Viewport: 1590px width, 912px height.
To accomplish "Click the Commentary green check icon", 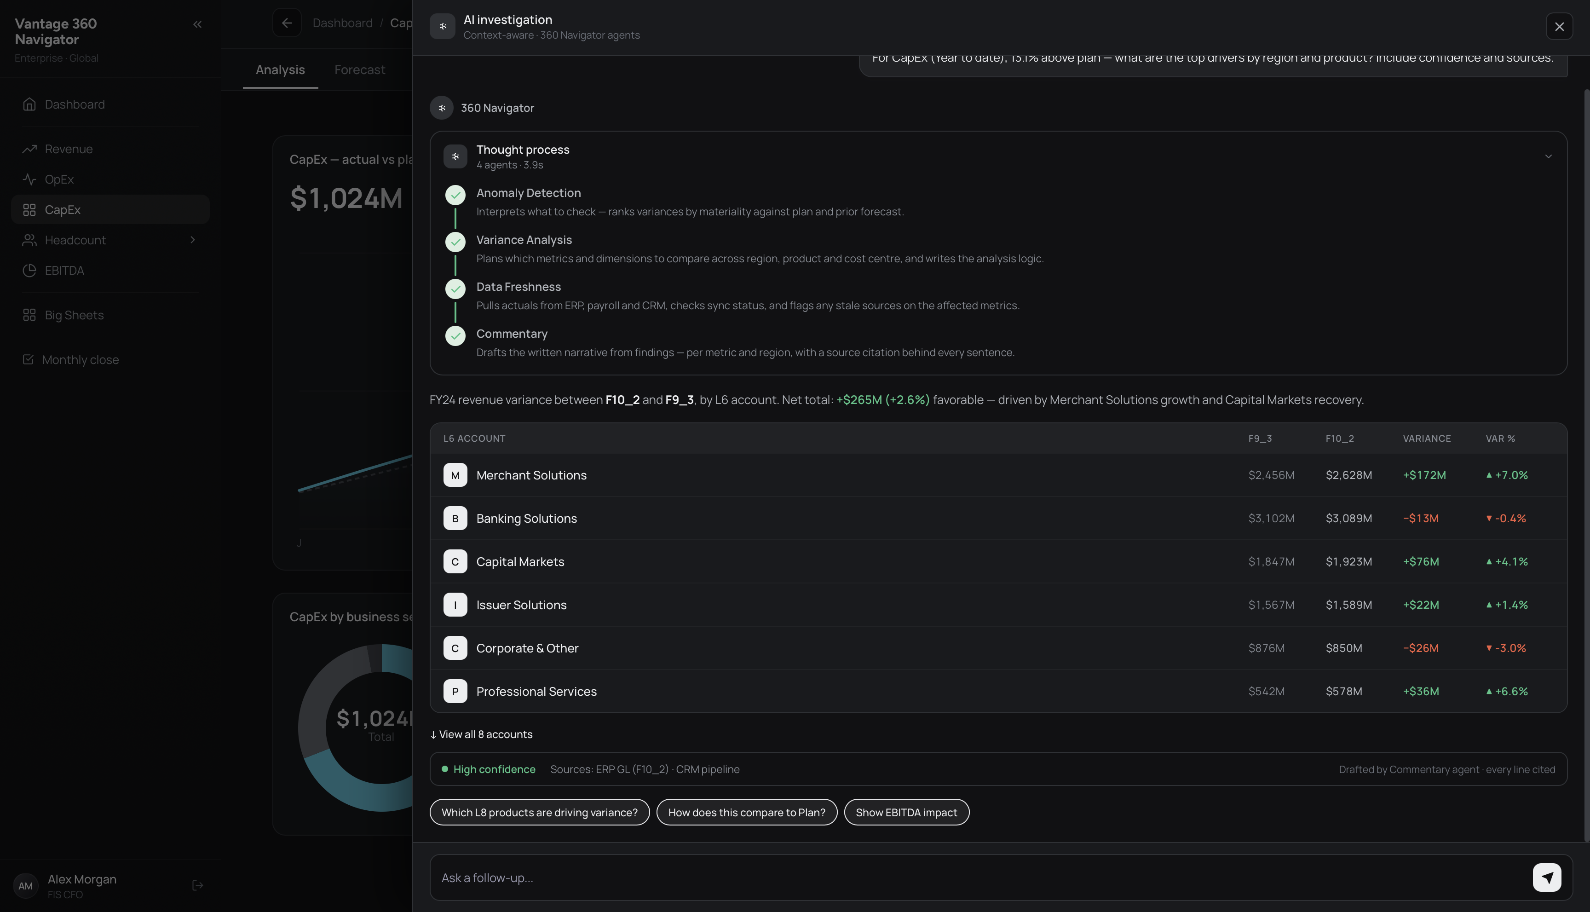I will tap(455, 336).
